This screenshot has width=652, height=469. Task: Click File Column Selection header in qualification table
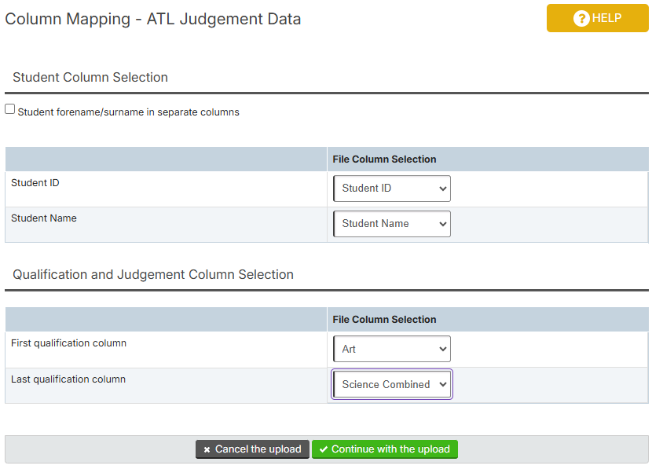[x=384, y=320]
